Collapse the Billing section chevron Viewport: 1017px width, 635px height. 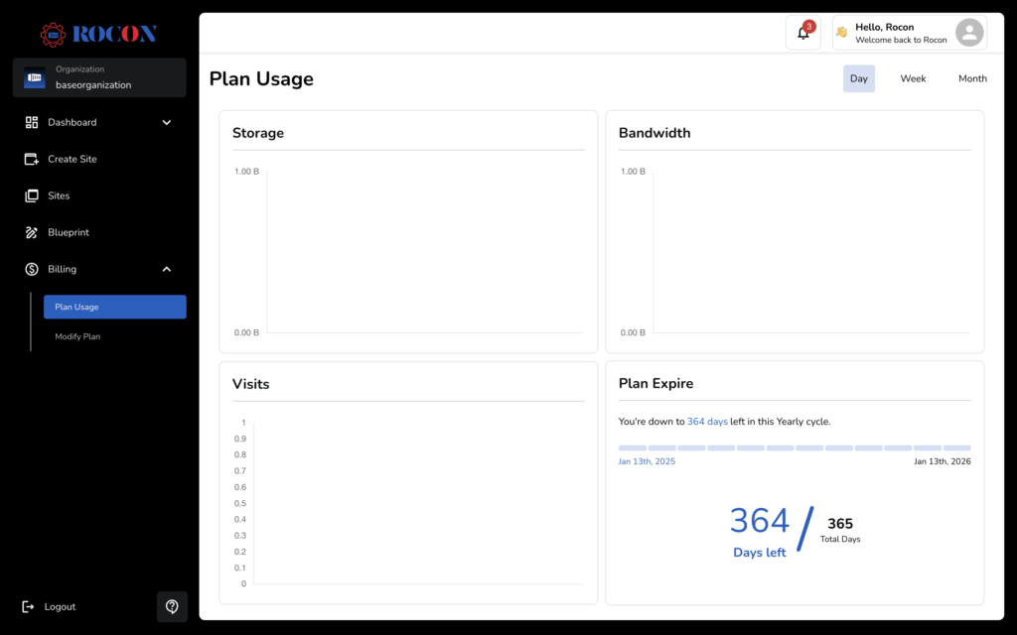click(167, 269)
